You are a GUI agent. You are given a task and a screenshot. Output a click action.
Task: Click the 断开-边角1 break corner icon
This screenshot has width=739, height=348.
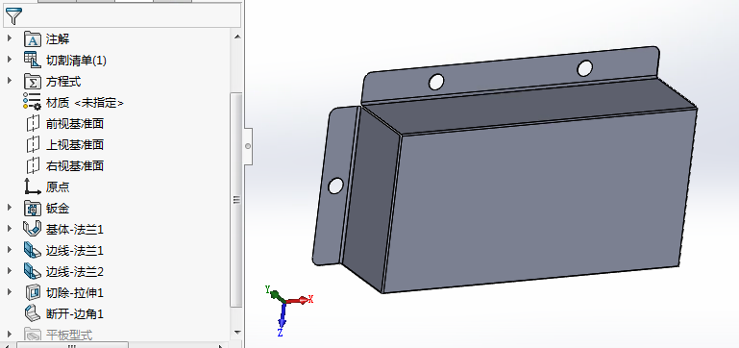(x=33, y=313)
